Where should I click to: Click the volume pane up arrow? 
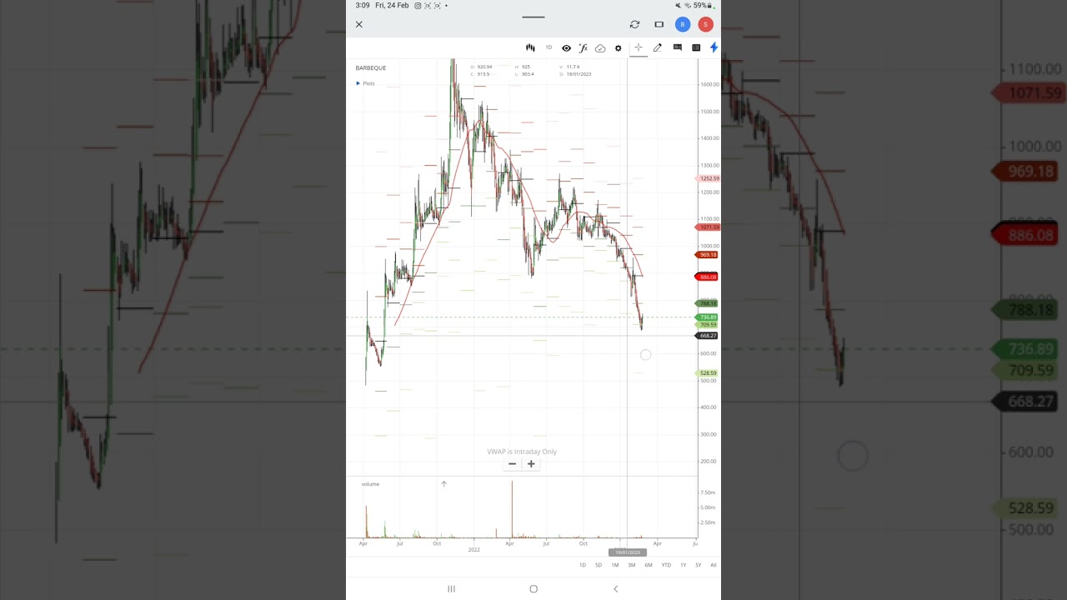coord(443,483)
